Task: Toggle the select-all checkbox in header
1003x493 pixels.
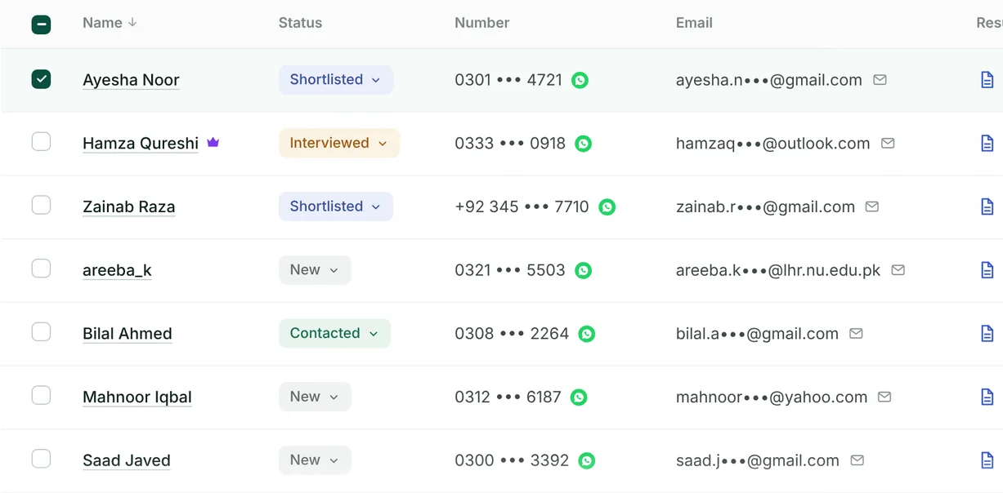Action: tap(41, 24)
